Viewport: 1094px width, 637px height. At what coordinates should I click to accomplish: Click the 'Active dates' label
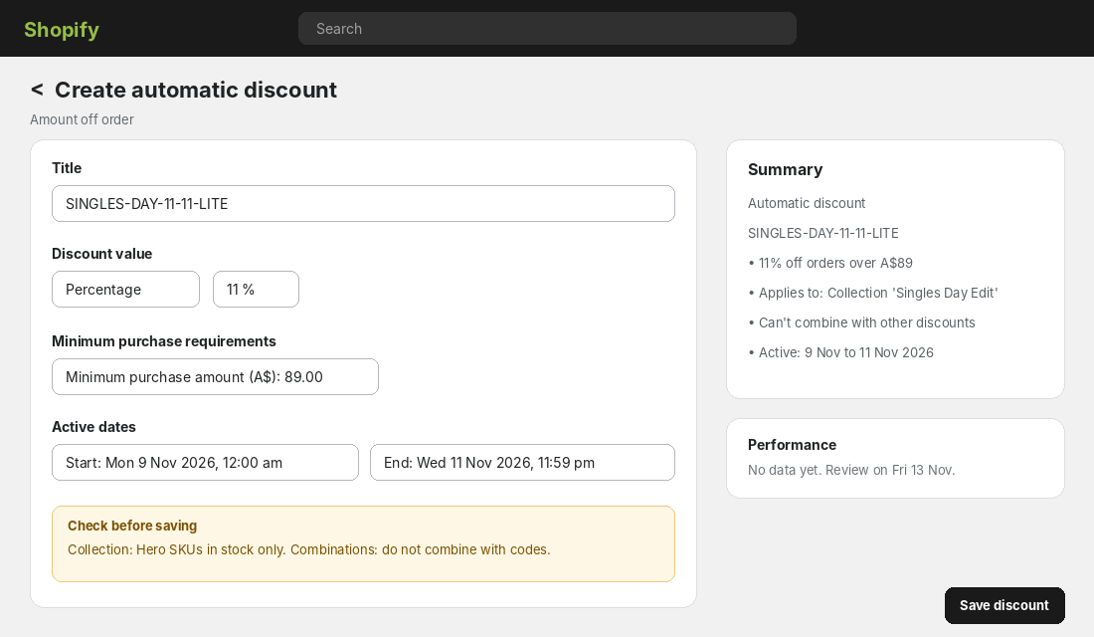click(93, 427)
